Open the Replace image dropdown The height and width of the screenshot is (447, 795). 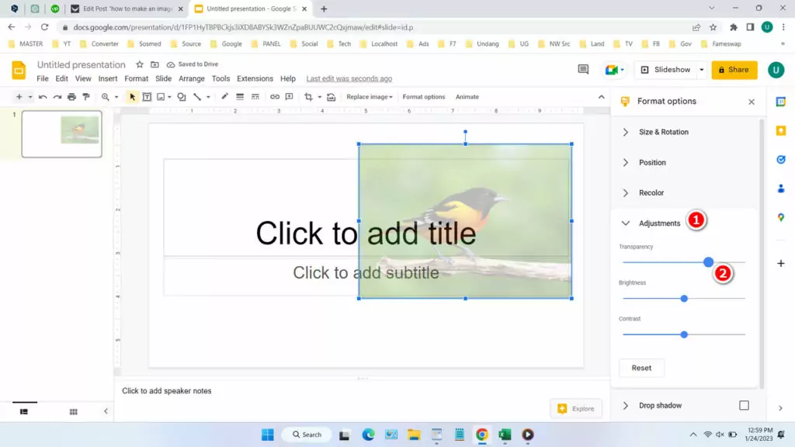(370, 97)
